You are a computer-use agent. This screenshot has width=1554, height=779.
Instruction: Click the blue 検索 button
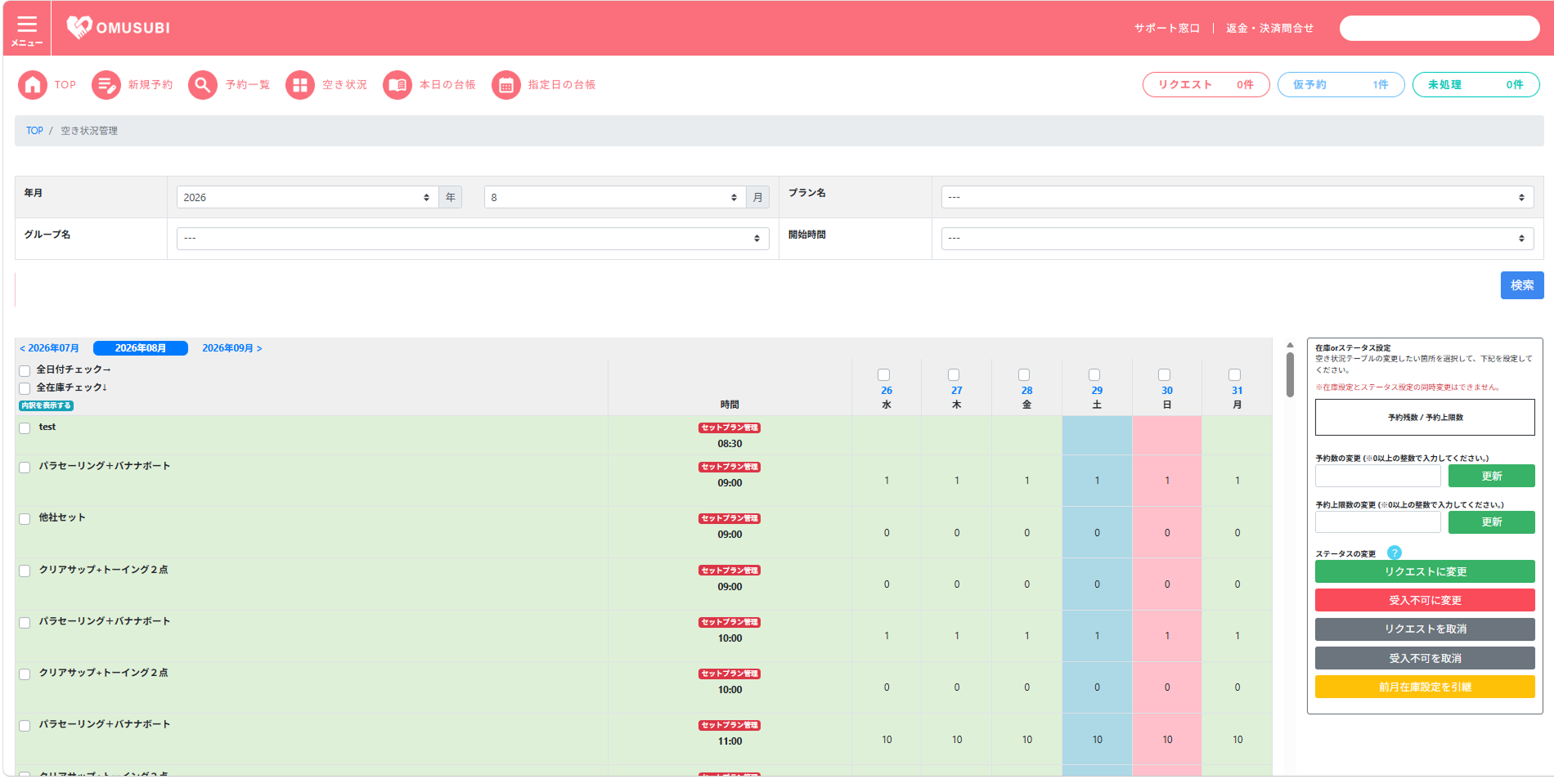coord(1522,285)
